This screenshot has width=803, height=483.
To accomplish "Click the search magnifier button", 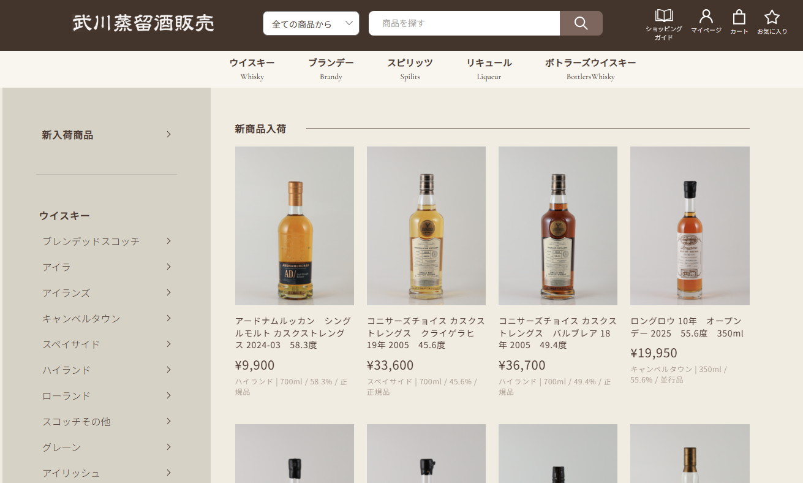I will coord(581,23).
